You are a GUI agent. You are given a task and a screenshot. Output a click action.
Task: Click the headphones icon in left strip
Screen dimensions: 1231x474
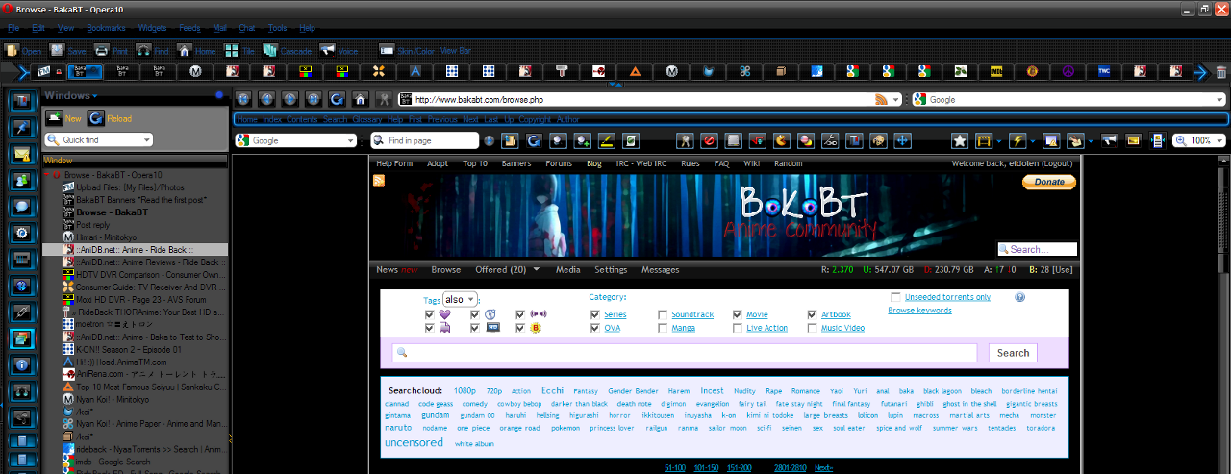(21, 391)
